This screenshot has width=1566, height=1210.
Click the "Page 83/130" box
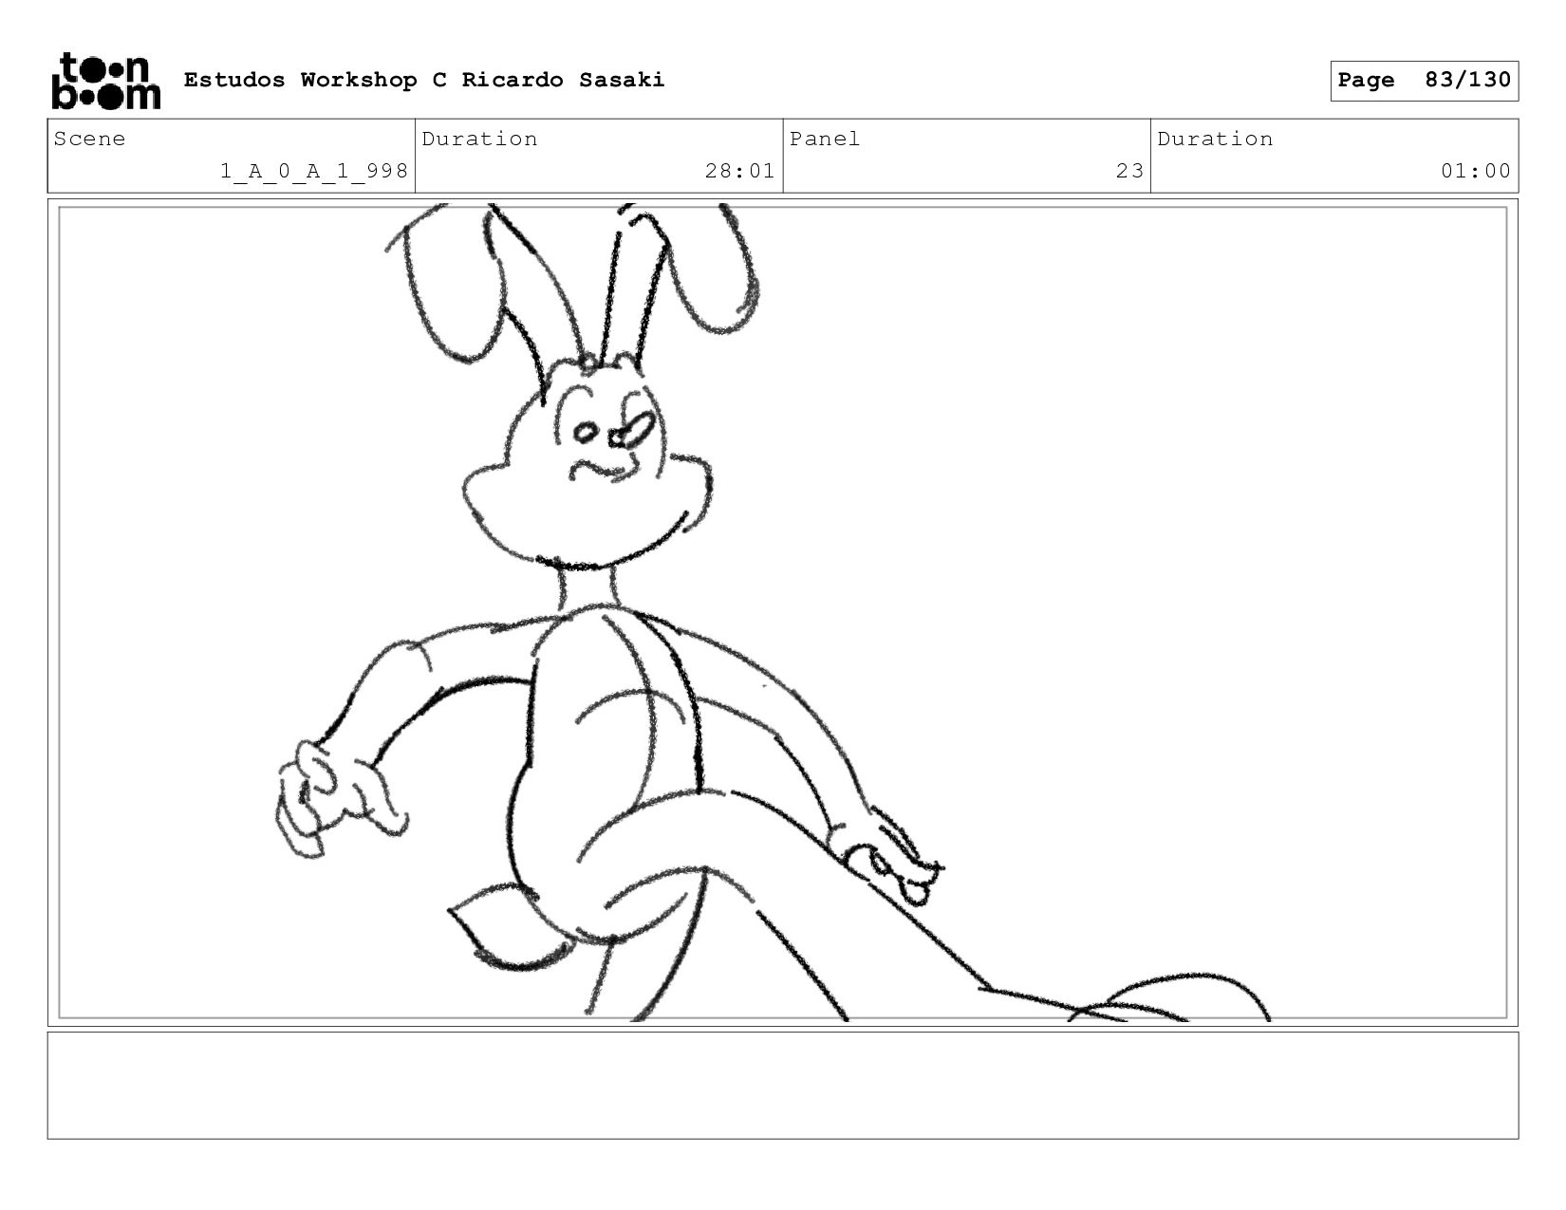pos(1424,81)
